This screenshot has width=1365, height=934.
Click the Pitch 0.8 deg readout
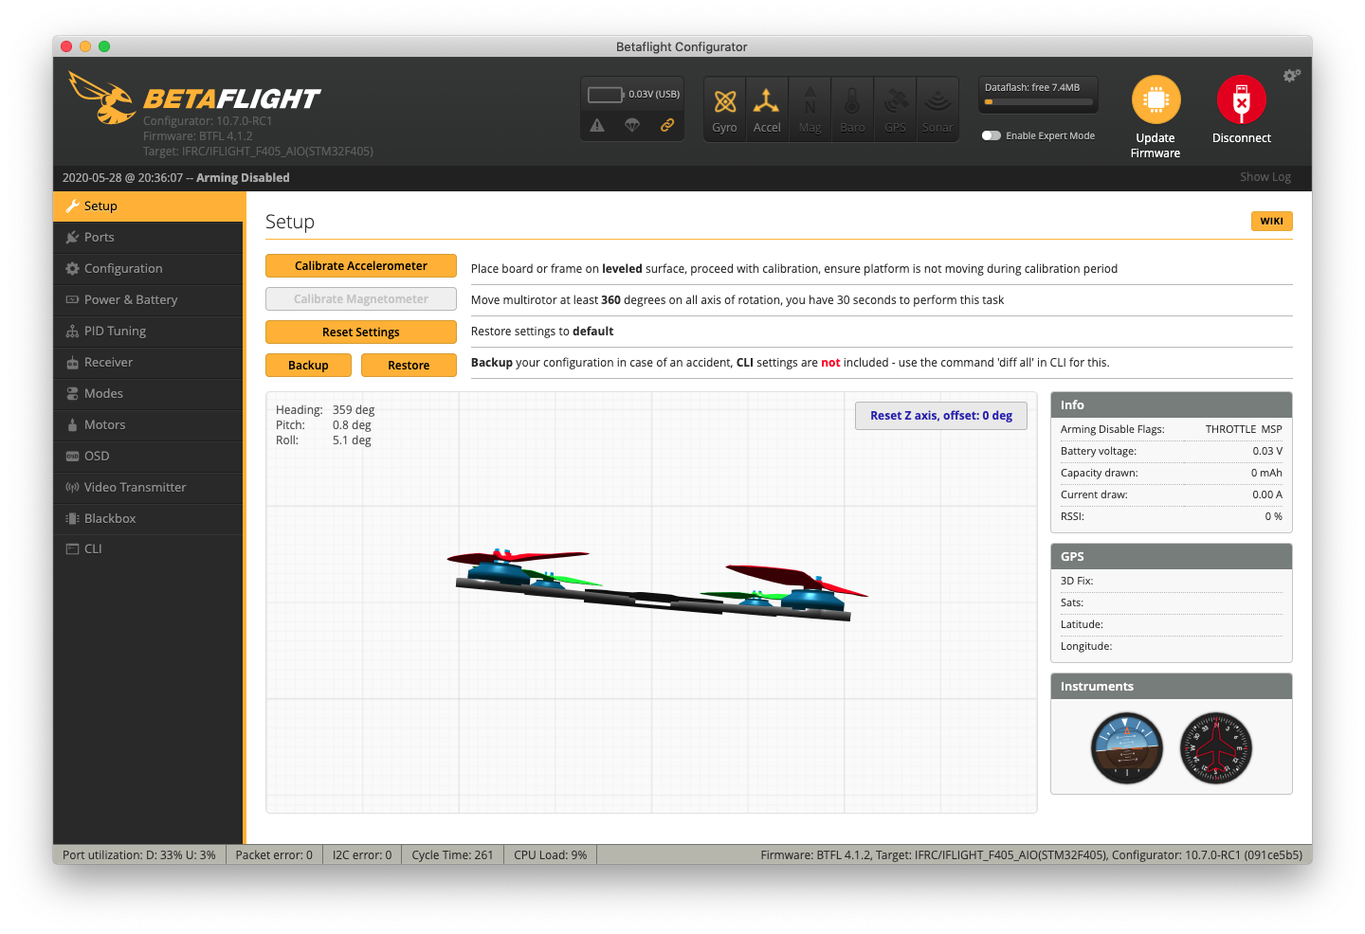[x=323, y=425]
